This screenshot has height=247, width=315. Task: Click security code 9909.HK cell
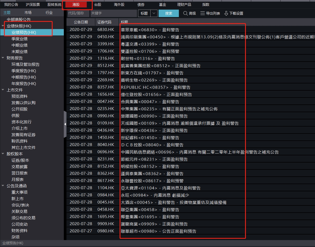(106, 224)
